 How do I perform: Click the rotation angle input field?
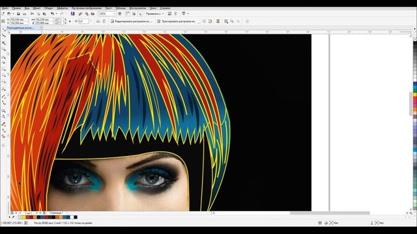click(83, 21)
